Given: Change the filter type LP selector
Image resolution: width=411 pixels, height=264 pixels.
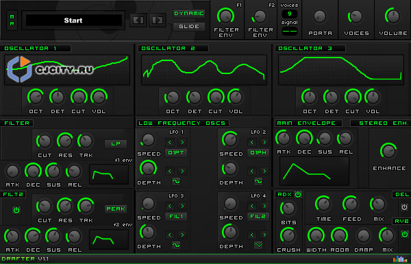Looking at the screenshot, I should pos(116,143).
